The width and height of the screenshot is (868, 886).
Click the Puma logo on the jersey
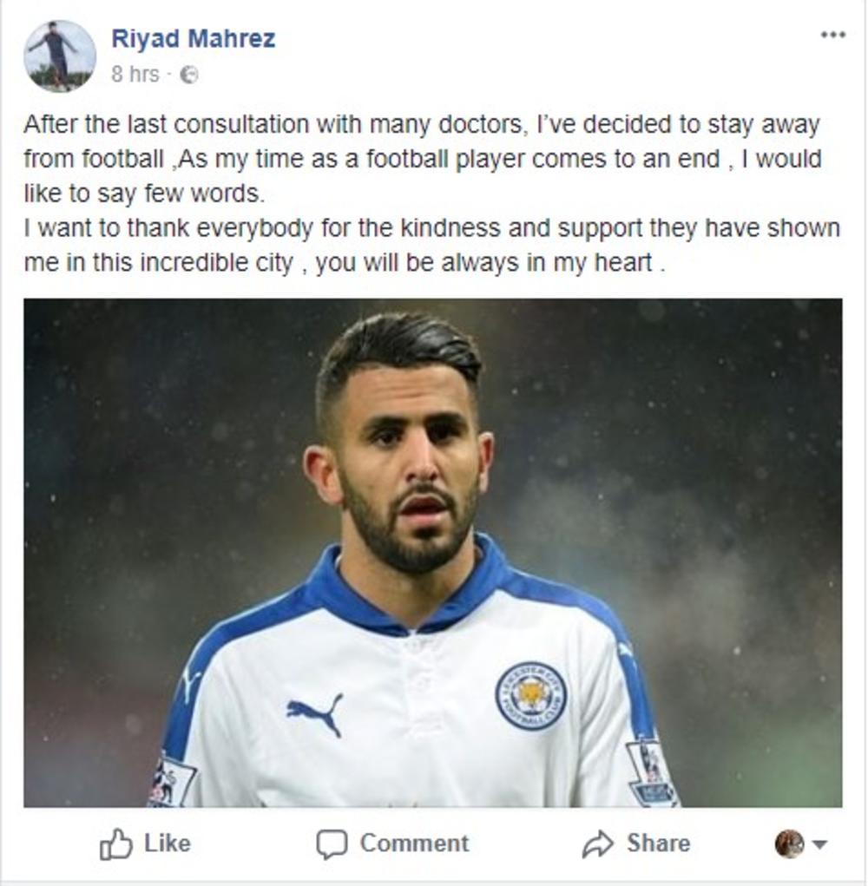tap(314, 710)
